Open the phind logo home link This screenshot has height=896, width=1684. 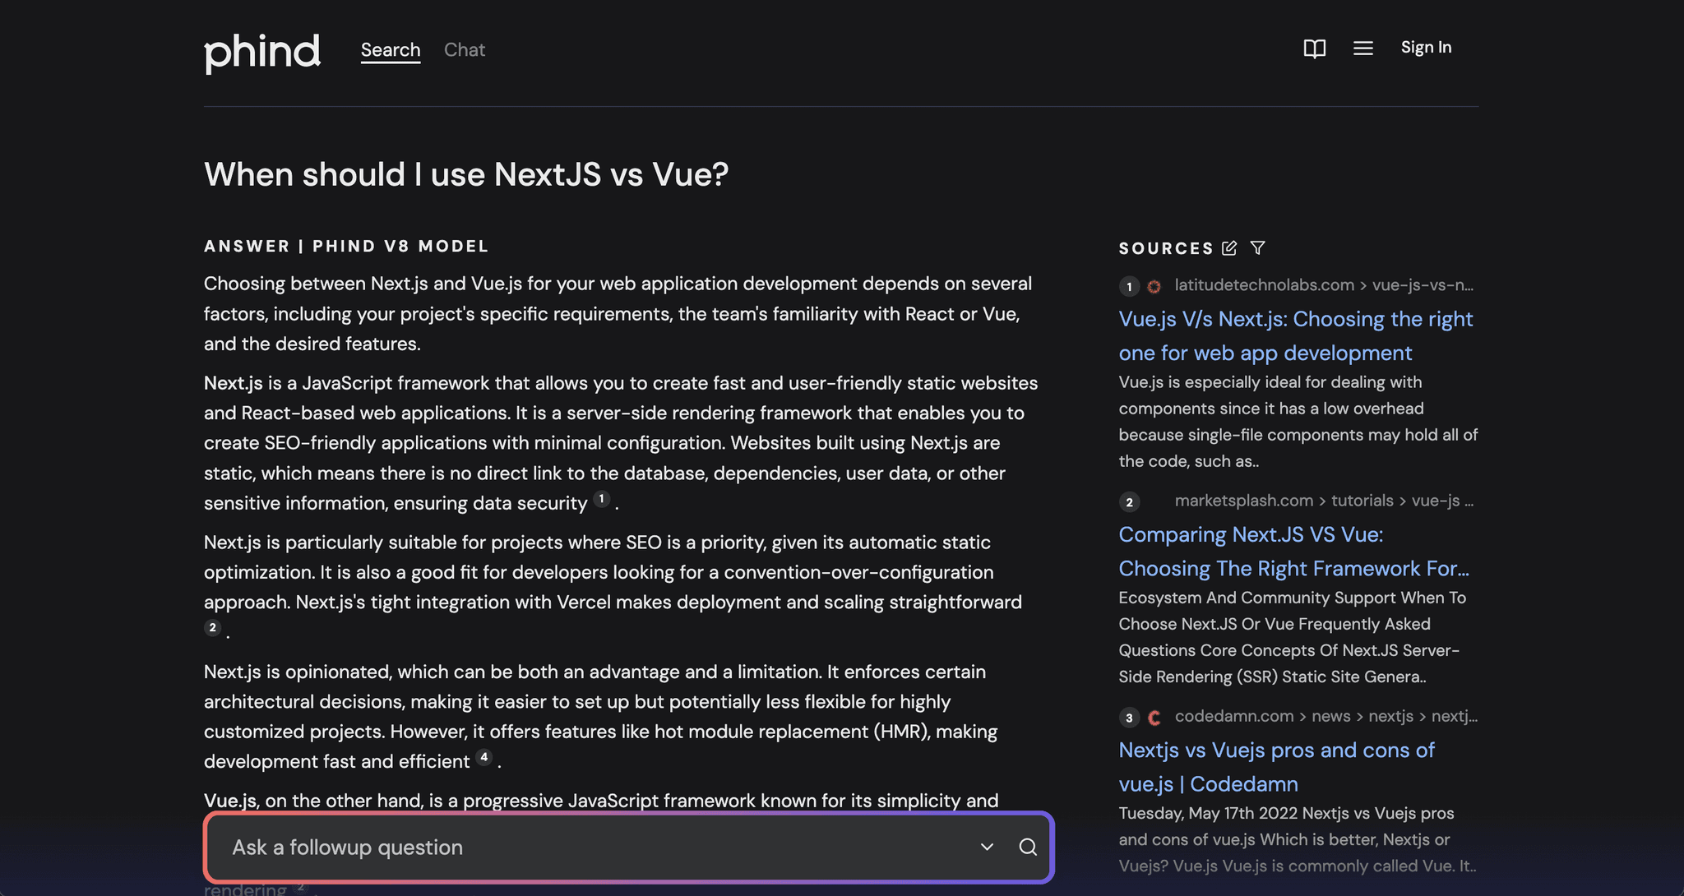(x=262, y=52)
